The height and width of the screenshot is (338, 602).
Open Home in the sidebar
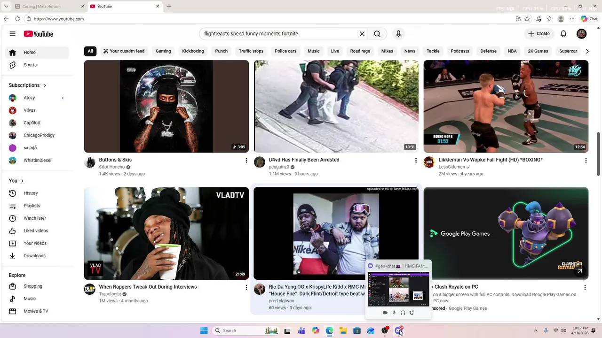(x=36, y=52)
